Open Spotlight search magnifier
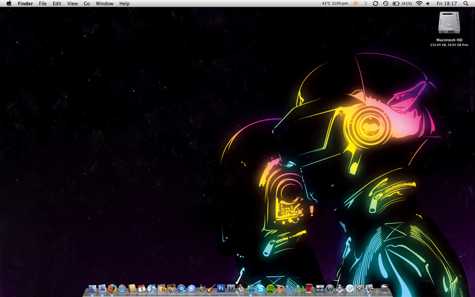The height and width of the screenshot is (297, 475). (466, 3)
